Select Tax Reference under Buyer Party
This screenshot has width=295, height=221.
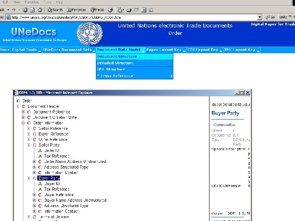click(57, 189)
